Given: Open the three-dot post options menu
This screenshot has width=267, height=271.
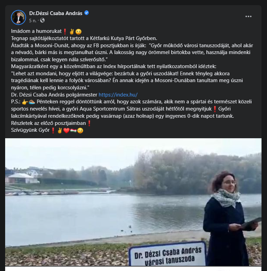Looking at the screenshot, I should tap(248, 16).
